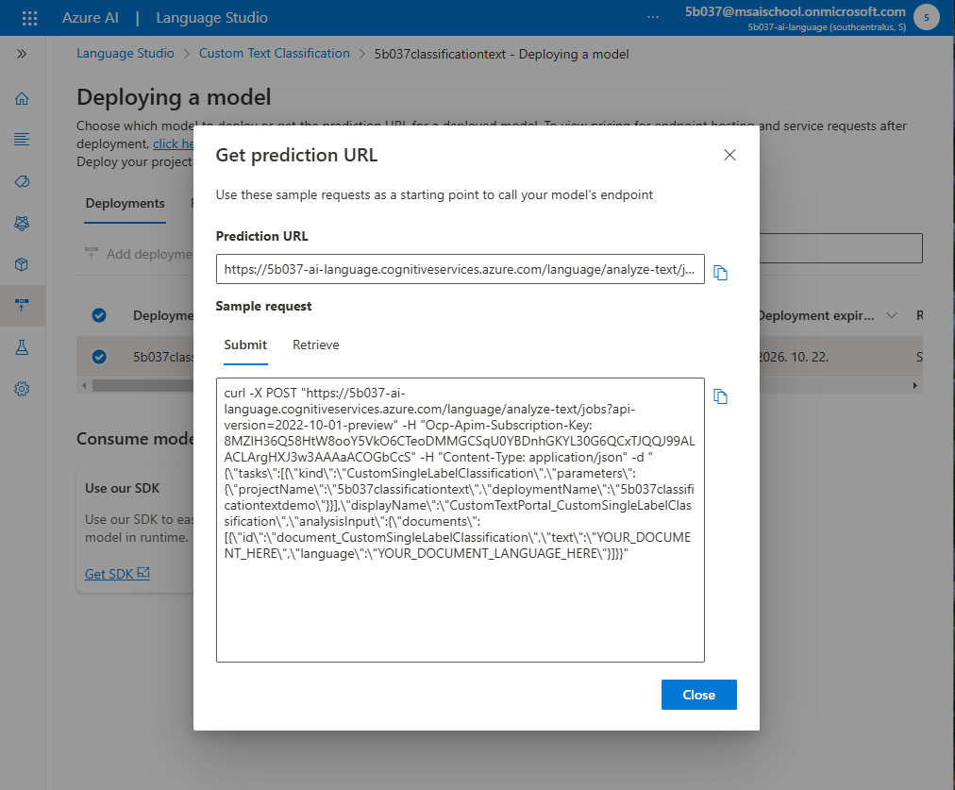The height and width of the screenshot is (790, 955).
Task: Click inside the Prediction URL field
Action: coord(460,269)
